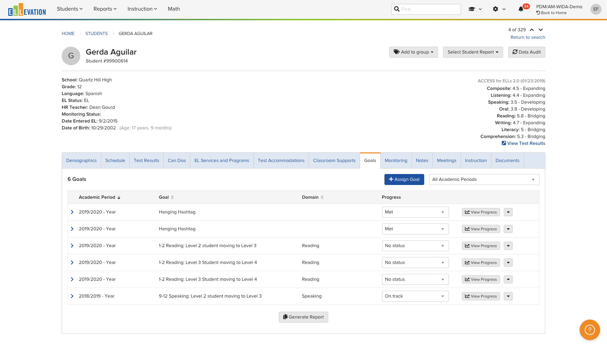Click the Data Audit button
This screenshot has height=347, width=607.
coord(527,52)
